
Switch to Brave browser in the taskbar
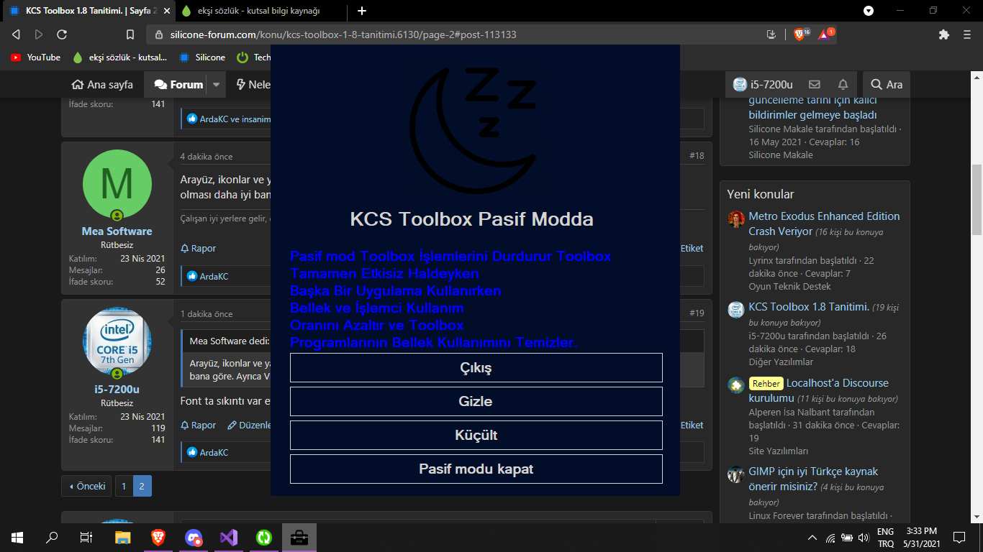pos(158,537)
